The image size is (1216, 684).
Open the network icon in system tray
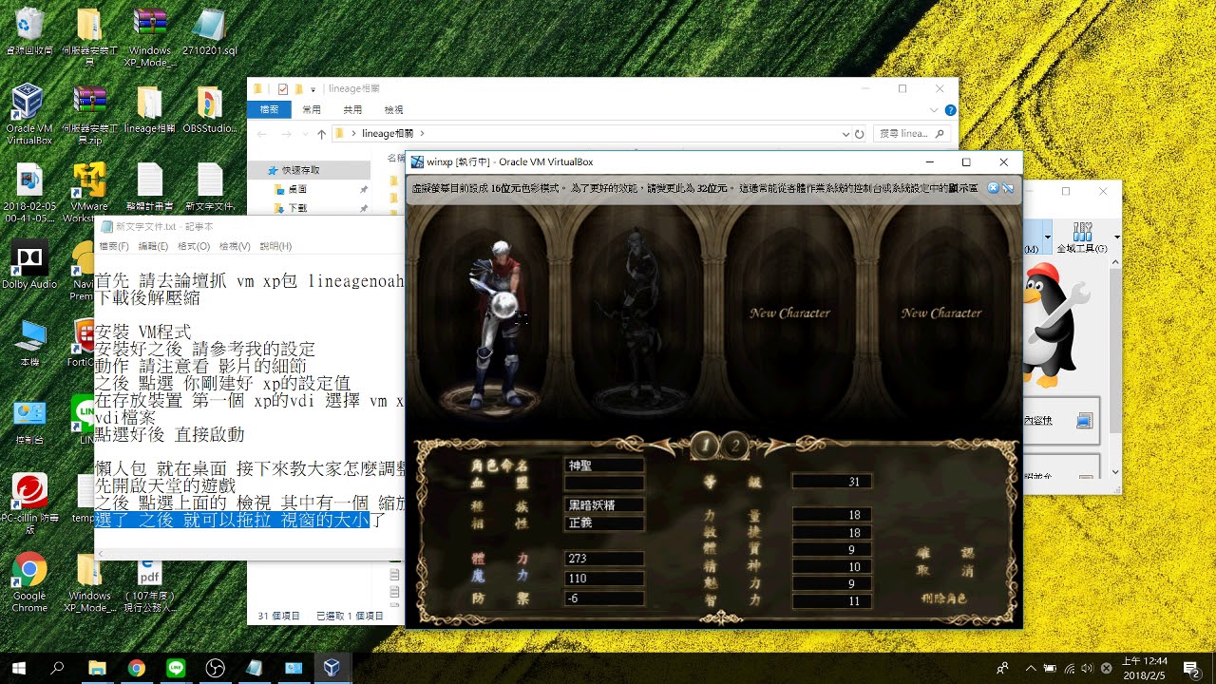pyautogui.click(x=1069, y=668)
